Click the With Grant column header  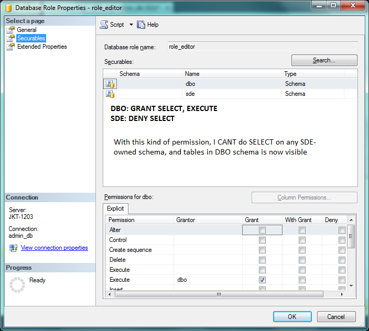302,220
